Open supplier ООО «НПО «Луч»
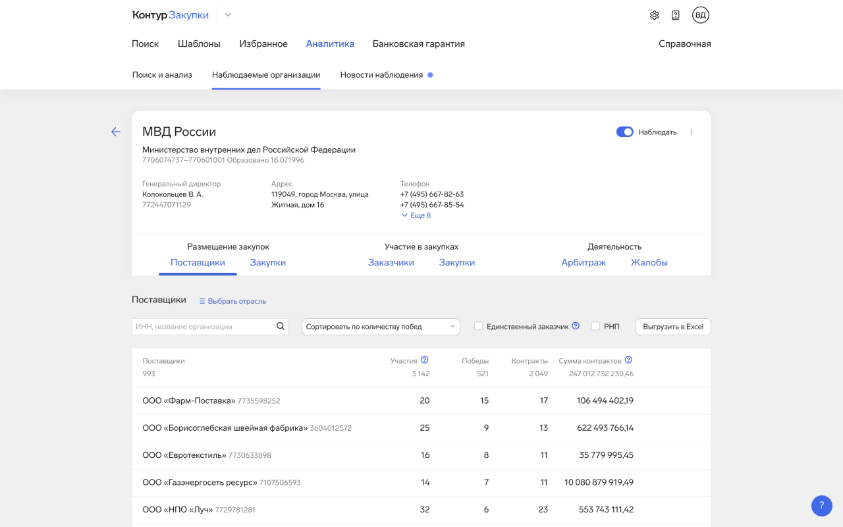Screen dimensions: 843x527 (178, 509)
